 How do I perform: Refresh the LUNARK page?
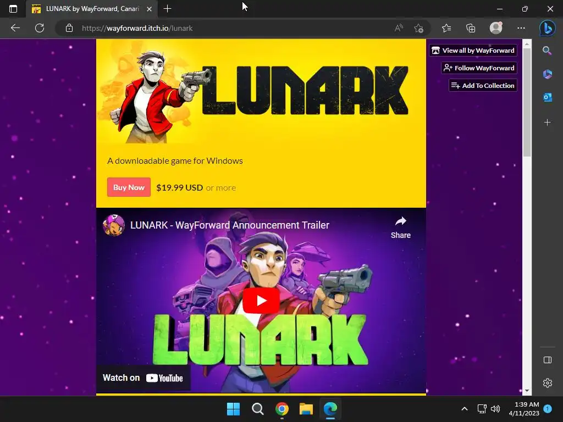40,28
